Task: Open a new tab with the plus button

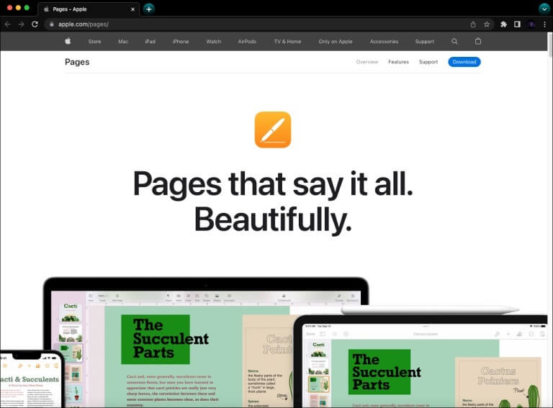Action: 149,9
